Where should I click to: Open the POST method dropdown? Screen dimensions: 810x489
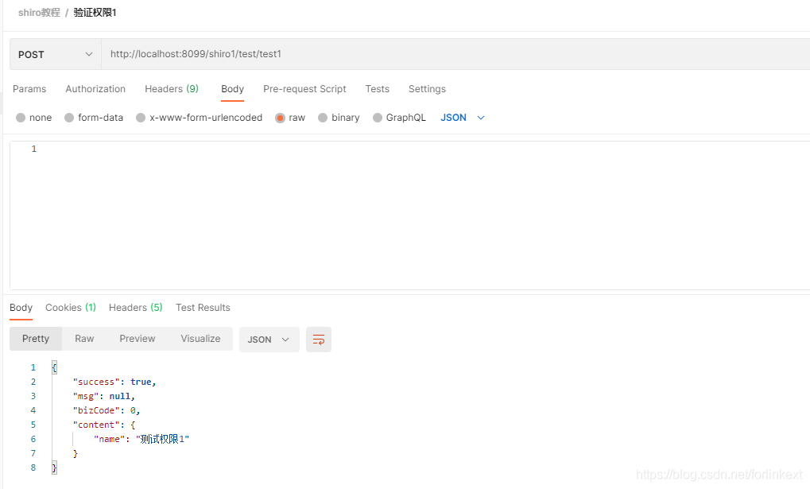click(x=56, y=54)
